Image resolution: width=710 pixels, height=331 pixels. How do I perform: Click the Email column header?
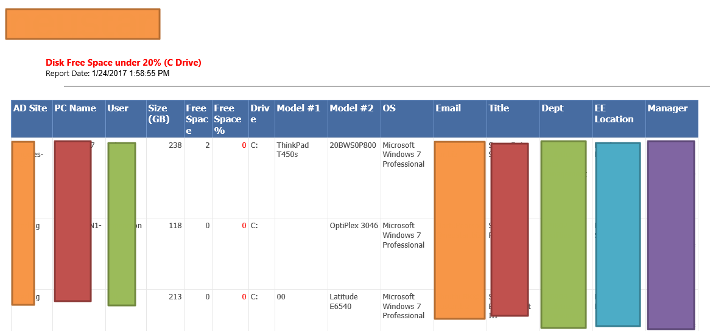coord(448,109)
